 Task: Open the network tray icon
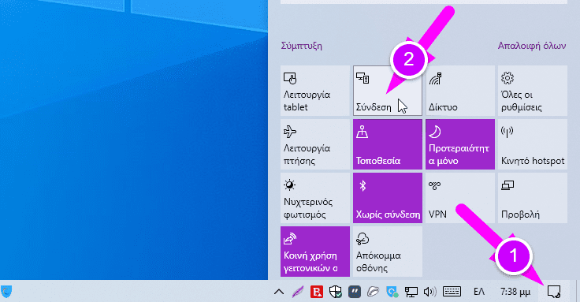[x=411, y=292]
